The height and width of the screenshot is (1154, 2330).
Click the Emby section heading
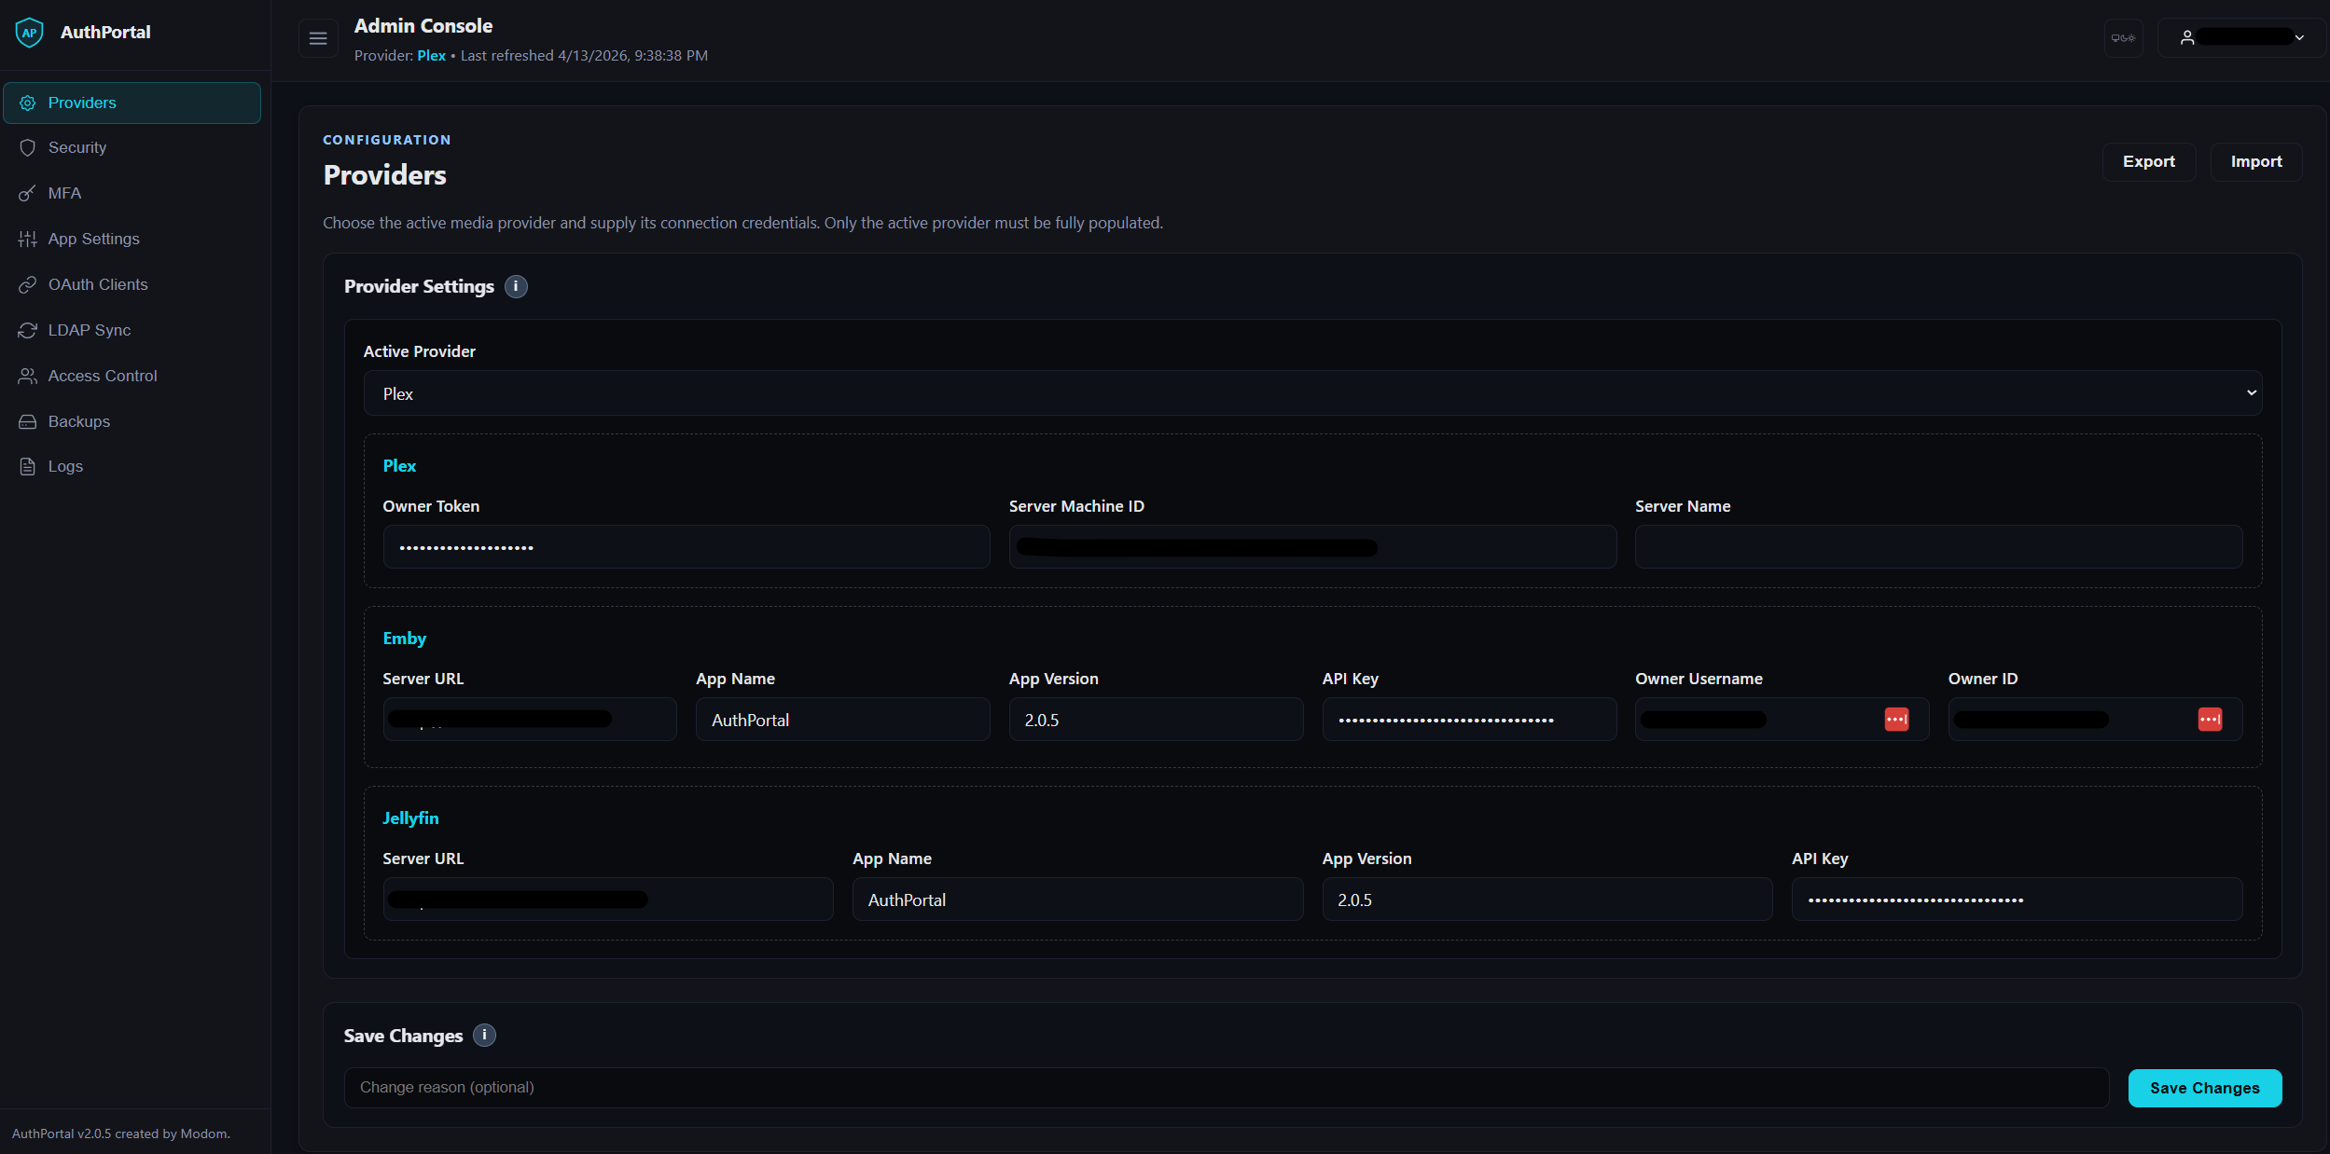click(x=404, y=639)
